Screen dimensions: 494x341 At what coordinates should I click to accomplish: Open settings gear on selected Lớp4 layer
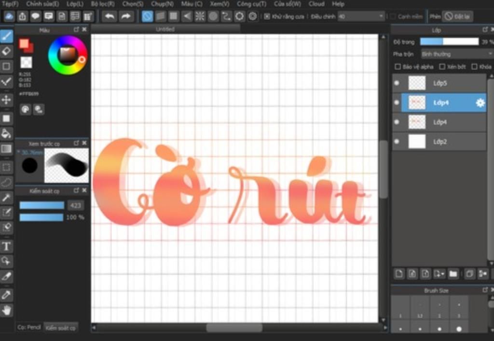(480, 103)
